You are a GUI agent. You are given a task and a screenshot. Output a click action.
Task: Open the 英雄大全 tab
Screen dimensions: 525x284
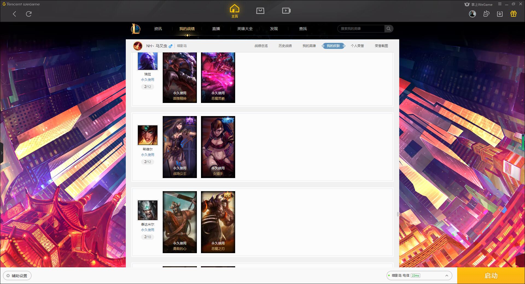[245, 29]
